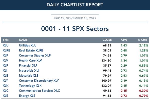Screen dimensions: 150x100
Task: Open the Utilities XLU name link
Action: click(28, 45)
